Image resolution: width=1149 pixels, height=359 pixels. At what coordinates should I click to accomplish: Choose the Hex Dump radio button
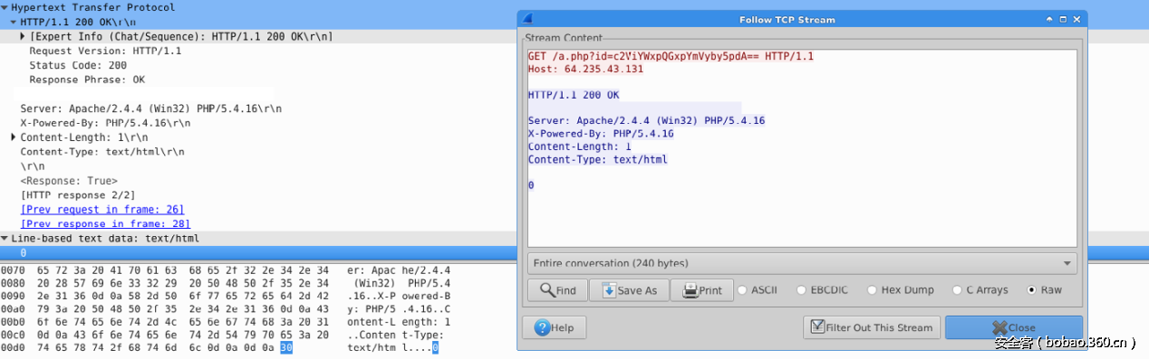872,290
